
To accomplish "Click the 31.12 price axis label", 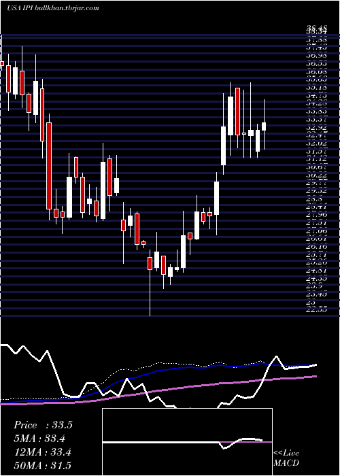I will click(x=317, y=159).
